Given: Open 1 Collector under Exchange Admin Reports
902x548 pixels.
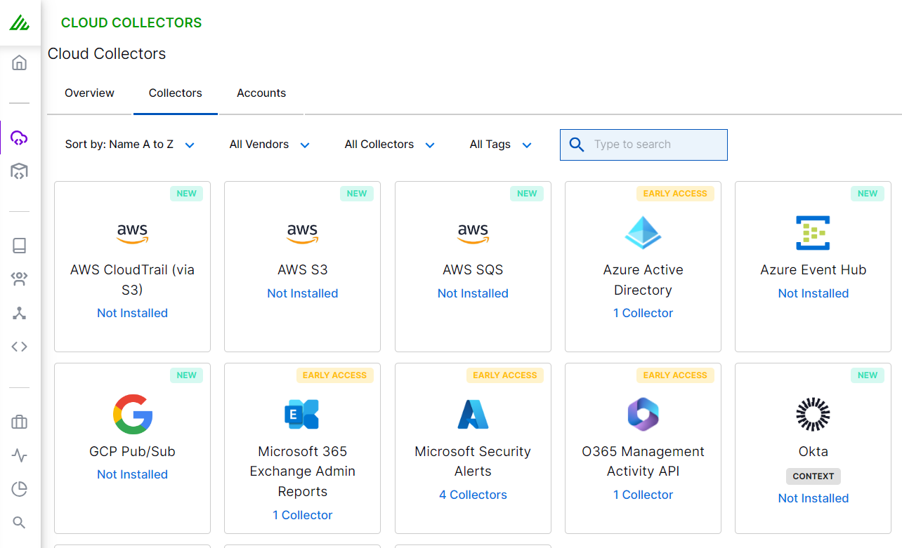Looking at the screenshot, I should click(x=303, y=515).
